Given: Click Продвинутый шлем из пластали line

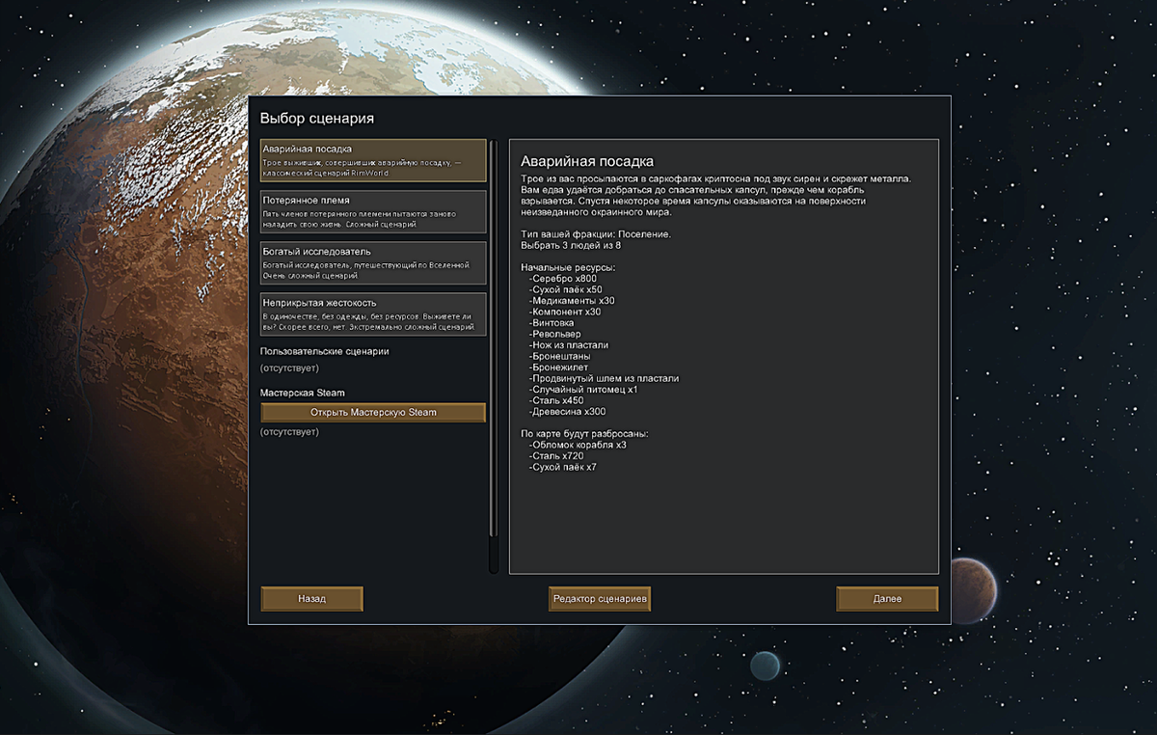Looking at the screenshot, I should [x=604, y=378].
